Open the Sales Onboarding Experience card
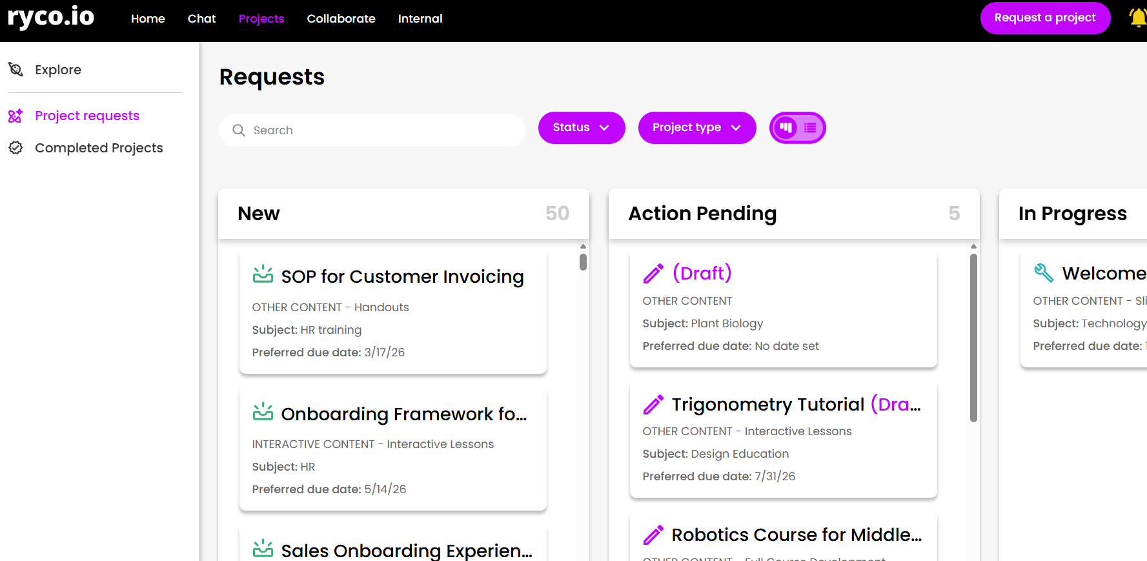This screenshot has height=561, width=1147. tap(392, 544)
